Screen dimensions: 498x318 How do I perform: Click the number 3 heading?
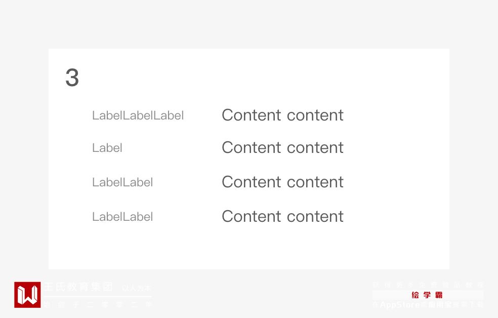click(x=72, y=78)
